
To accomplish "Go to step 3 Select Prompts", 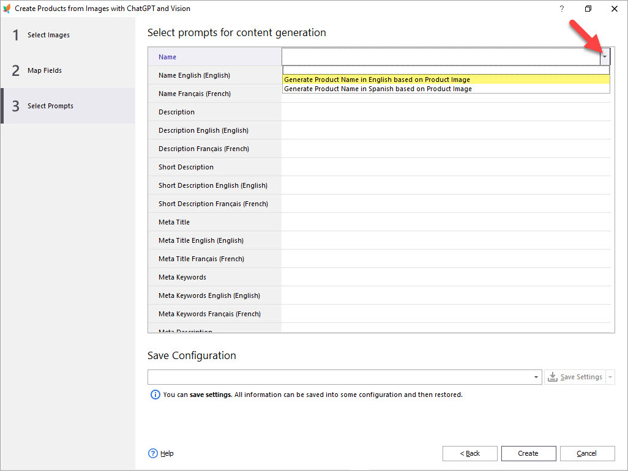I will (x=68, y=106).
